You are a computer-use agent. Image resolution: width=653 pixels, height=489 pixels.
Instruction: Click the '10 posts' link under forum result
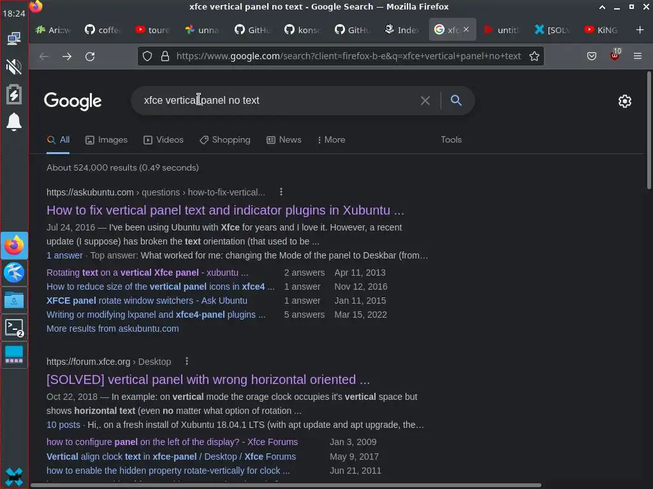point(63,425)
